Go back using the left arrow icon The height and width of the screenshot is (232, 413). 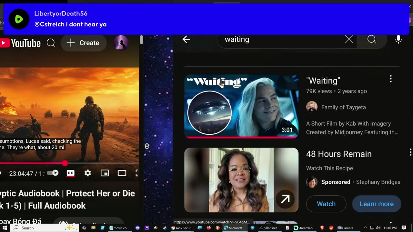click(x=186, y=39)
